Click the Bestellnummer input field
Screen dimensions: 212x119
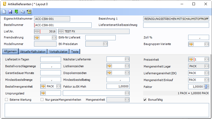point(63,25)
